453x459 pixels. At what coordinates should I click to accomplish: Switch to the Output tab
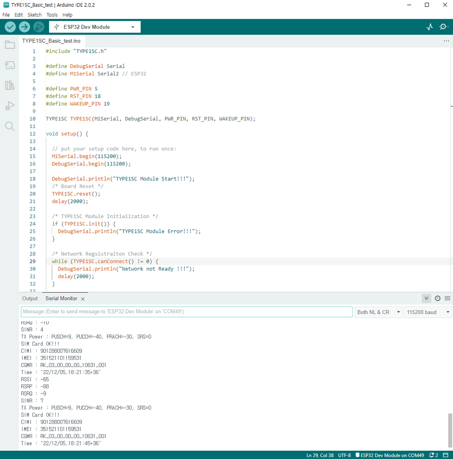(30, 298)
